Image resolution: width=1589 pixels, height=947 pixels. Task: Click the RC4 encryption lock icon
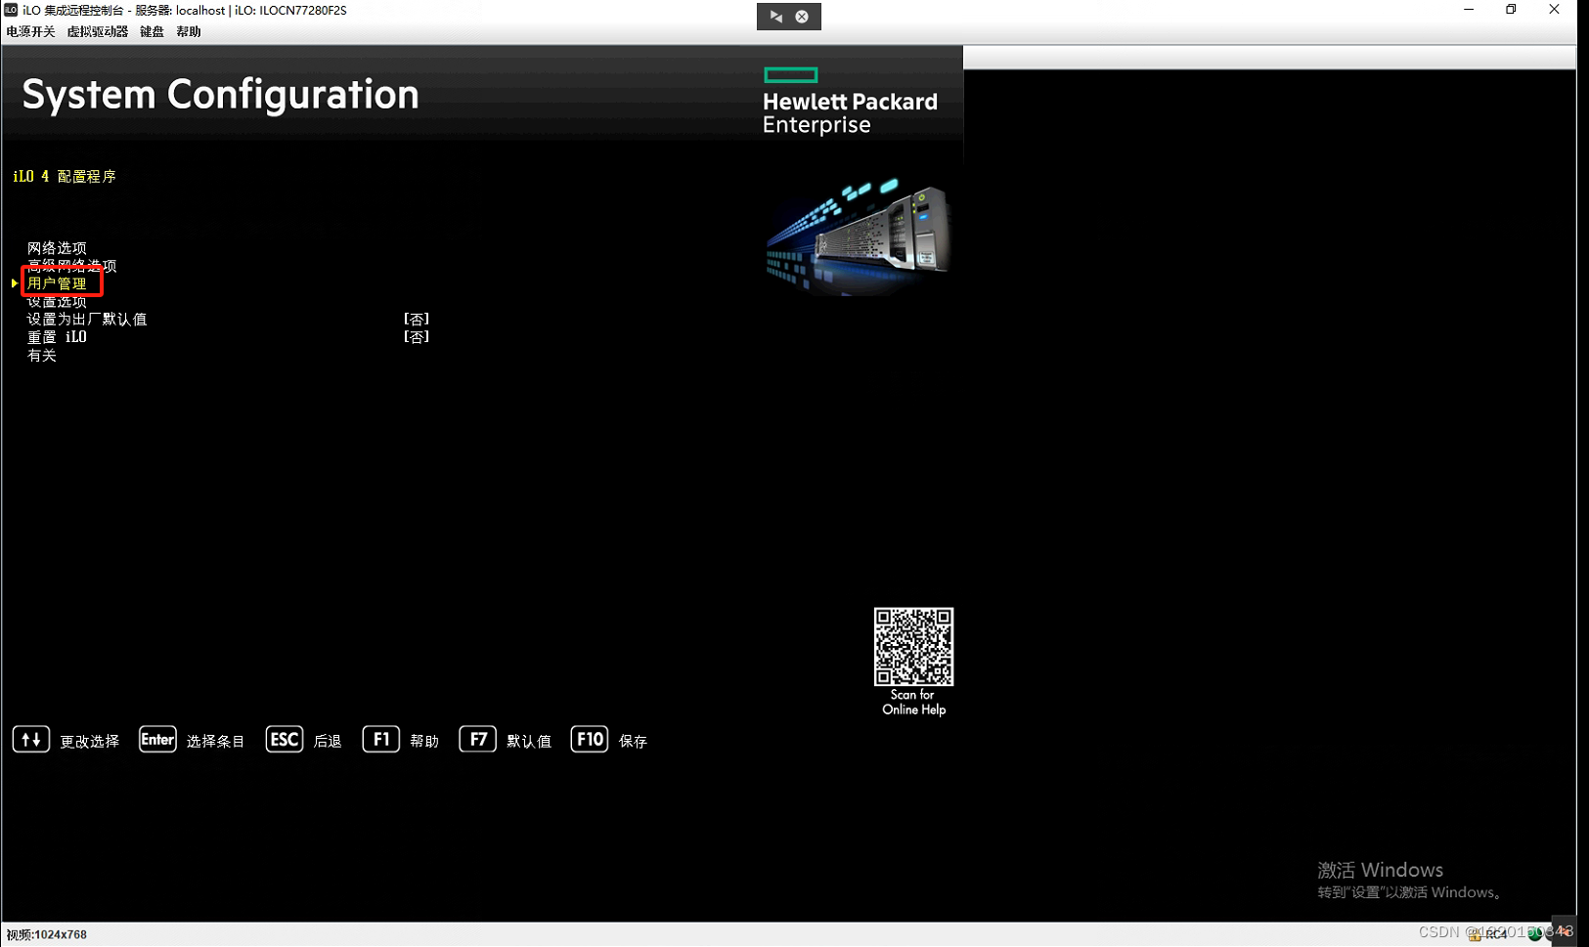(x=1475, y=935)
